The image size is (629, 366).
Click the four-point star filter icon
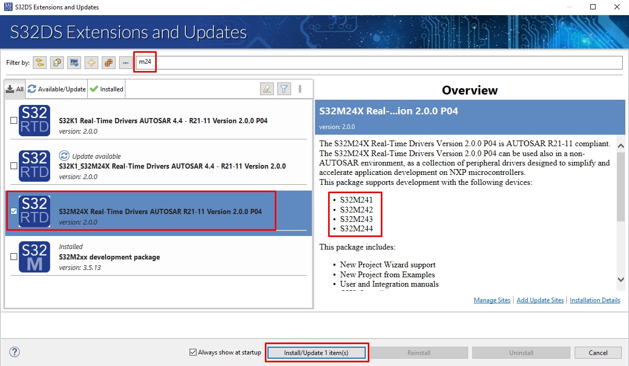91,63
